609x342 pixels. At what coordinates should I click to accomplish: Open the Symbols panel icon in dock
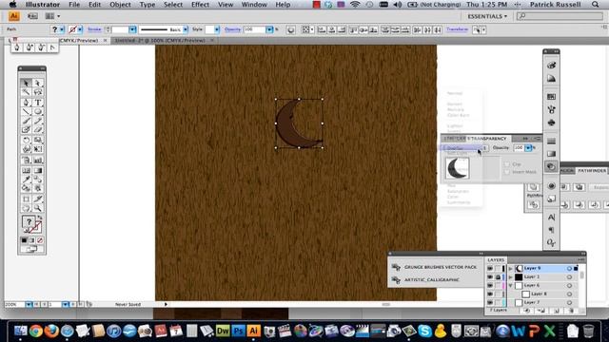[x=551, y=123]
